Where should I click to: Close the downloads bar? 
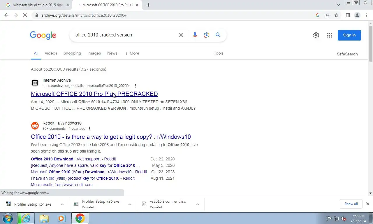pyautogui.click(x=367, y=204)
